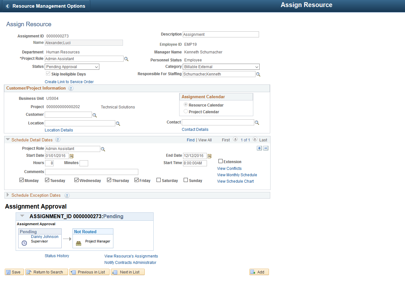Add a new Schedule Detail Dates row

tap(259, 148)
